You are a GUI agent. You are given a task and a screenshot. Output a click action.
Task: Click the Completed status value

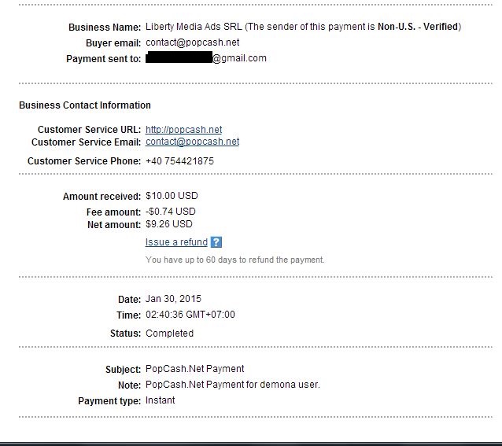click(169, 334)
